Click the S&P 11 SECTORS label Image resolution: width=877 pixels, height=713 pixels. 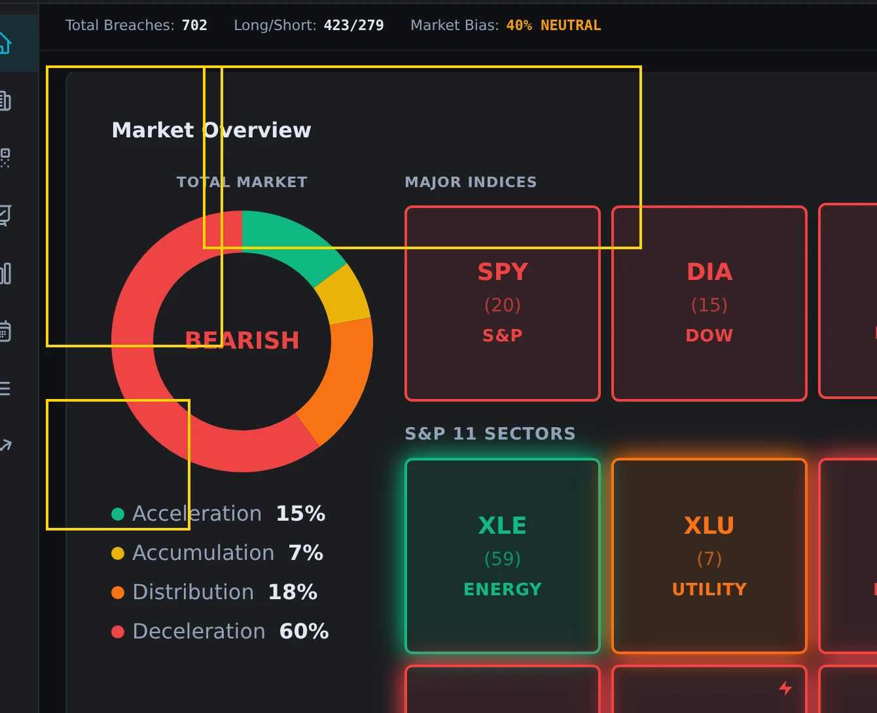(490, 434)
